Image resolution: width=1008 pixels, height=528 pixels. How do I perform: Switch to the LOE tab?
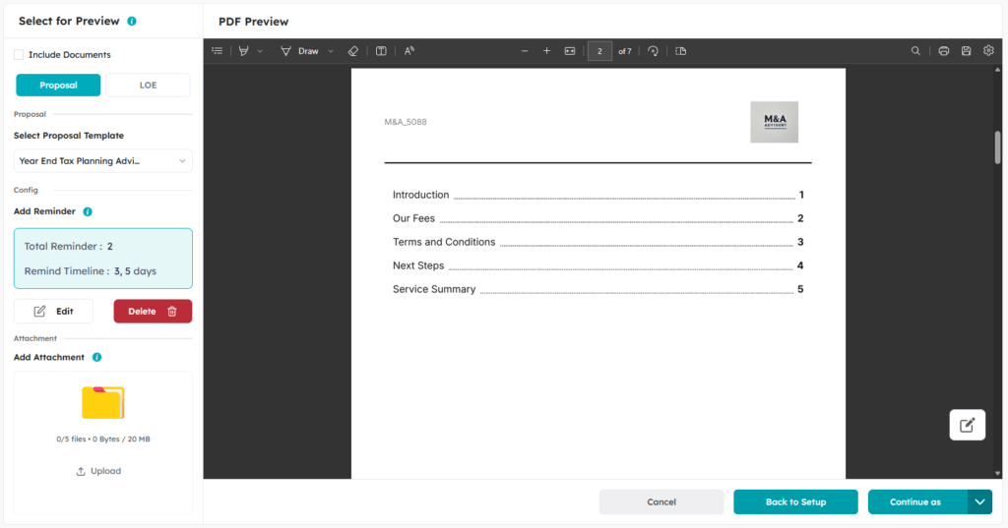coord(148,85)
